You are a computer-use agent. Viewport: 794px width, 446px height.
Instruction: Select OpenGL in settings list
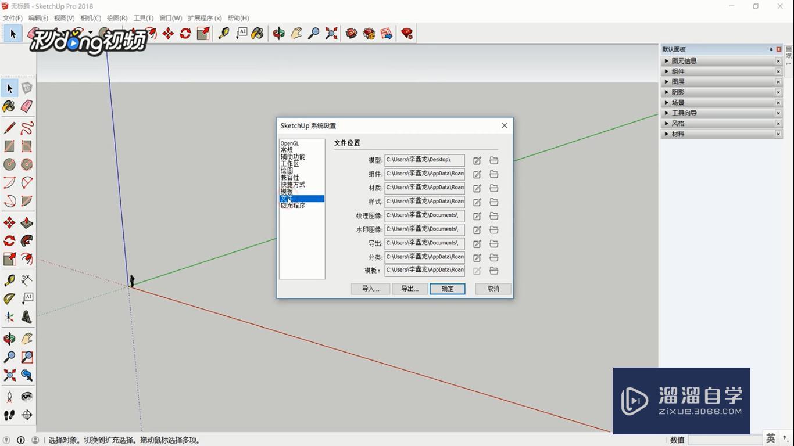tap(289, 143)
